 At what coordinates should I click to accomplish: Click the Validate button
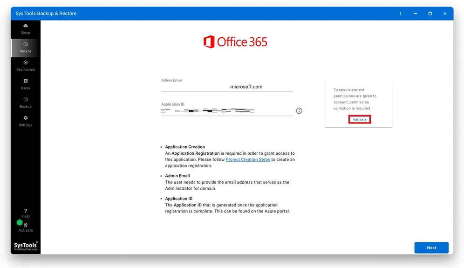(360, 119)
